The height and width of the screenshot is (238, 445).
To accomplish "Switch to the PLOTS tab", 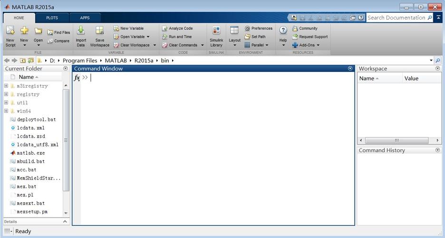I will (52, 18).
